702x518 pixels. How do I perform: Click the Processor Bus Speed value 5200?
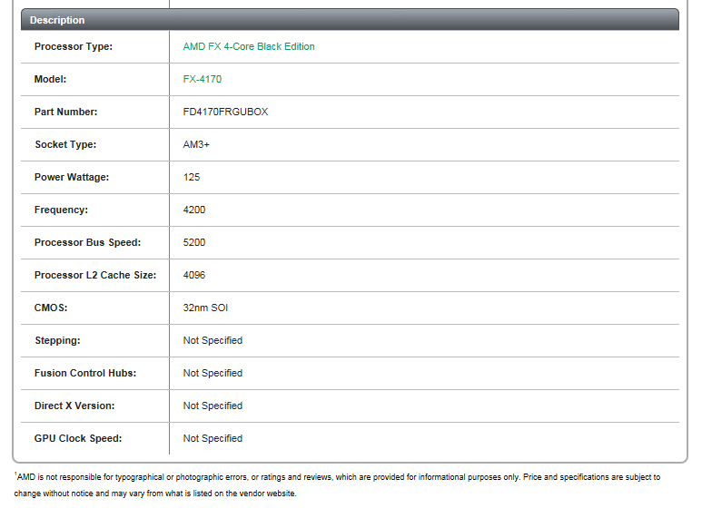coord(194,242)
